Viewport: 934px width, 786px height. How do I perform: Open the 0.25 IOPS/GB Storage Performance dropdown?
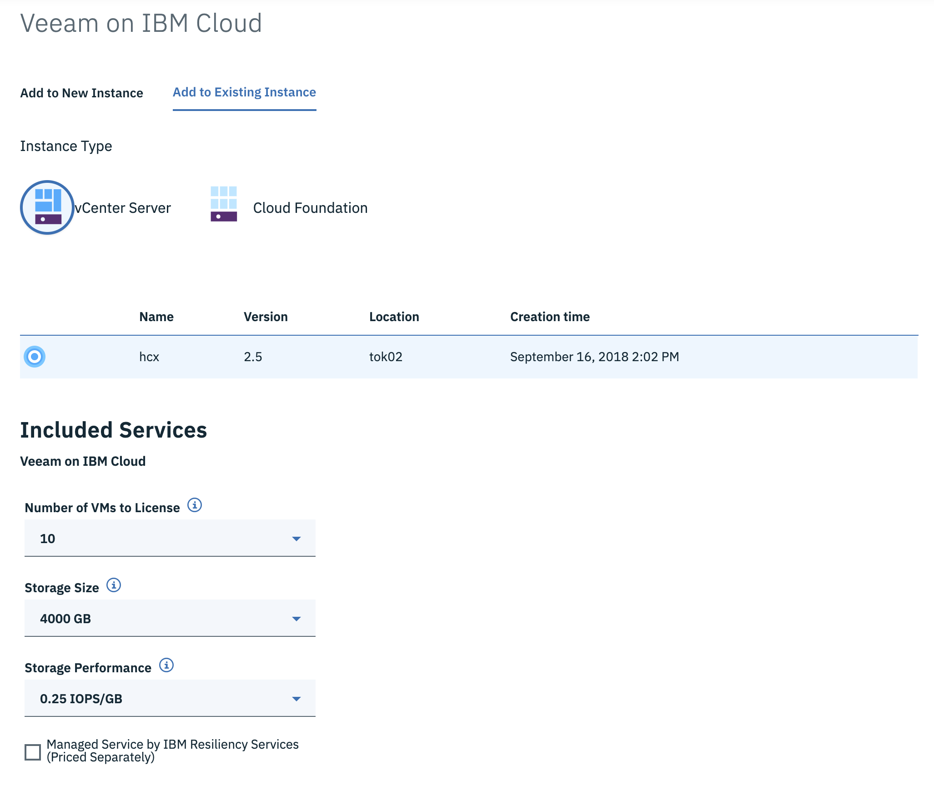tap(169, 699)
